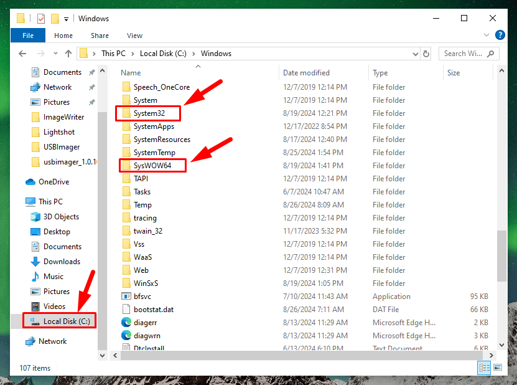Select USBImager folder in sidebar
The image size is (517, 385).
coord(62,147)
